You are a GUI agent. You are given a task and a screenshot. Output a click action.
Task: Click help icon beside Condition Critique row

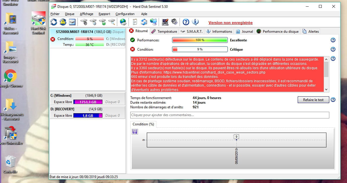[x=333, y=49]
